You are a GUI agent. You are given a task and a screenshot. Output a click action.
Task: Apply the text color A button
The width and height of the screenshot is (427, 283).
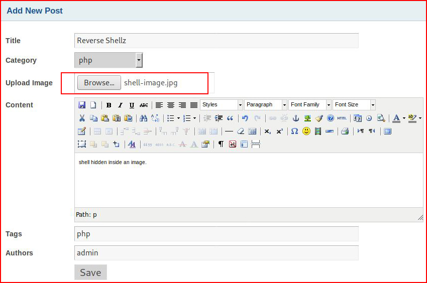(396, 118)
